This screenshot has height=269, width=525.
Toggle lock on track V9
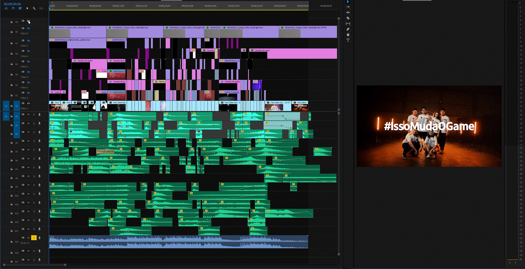11,22
